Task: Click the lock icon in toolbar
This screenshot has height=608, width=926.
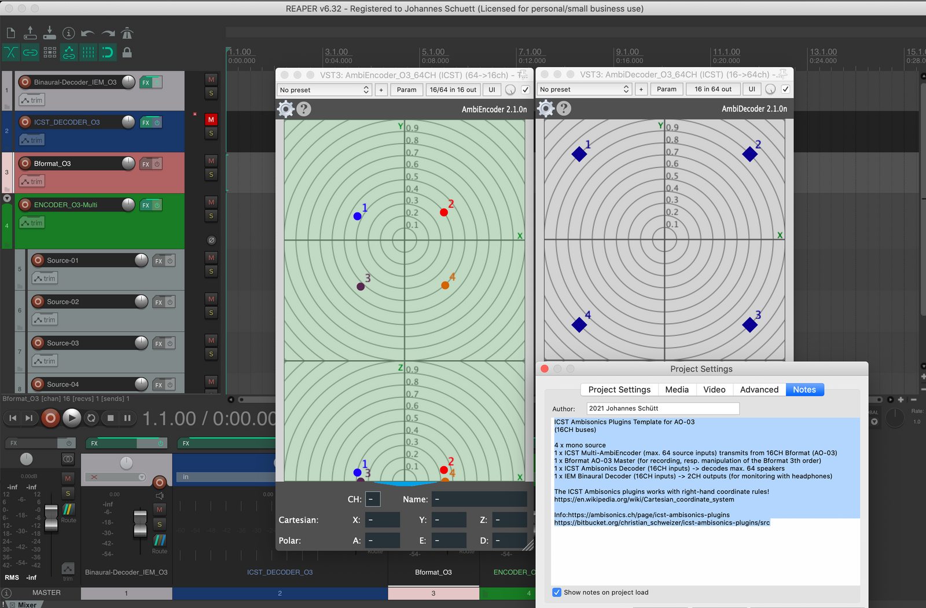Action: point(127,53)
